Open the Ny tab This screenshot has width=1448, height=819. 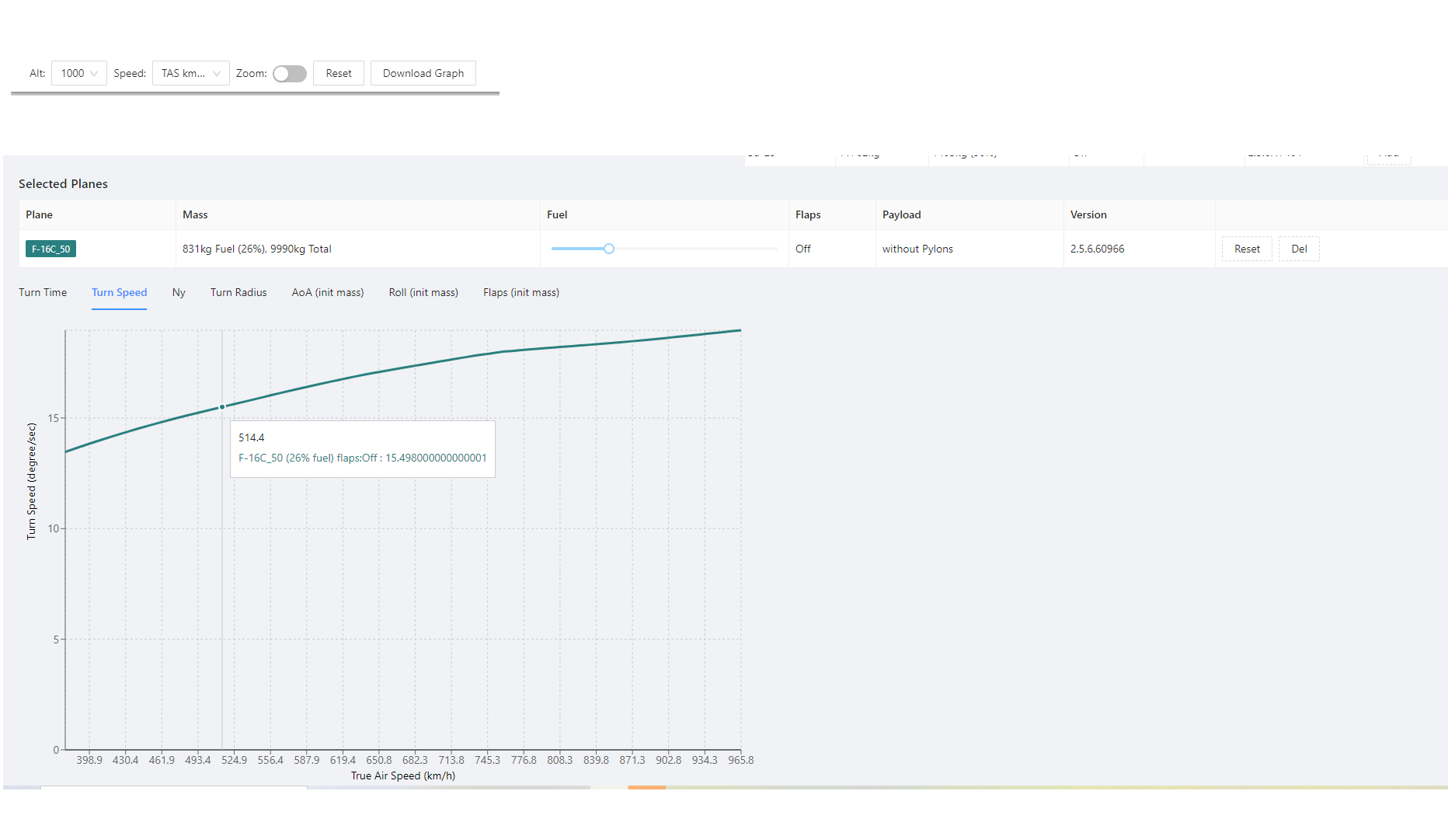179,292
